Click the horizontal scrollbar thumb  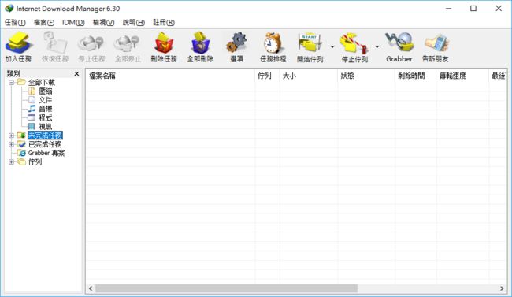pos(226,288)
